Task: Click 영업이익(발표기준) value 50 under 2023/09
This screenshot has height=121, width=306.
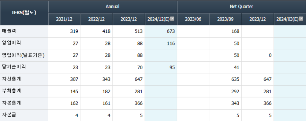Action: (x=237, y=55)
